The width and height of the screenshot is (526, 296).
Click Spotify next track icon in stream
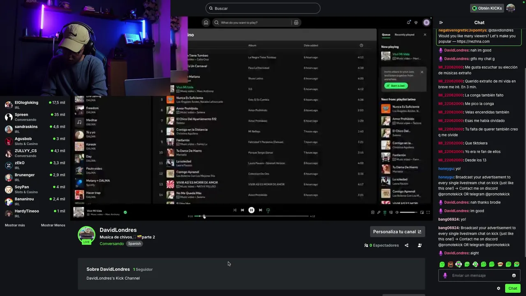pos(260,210)
